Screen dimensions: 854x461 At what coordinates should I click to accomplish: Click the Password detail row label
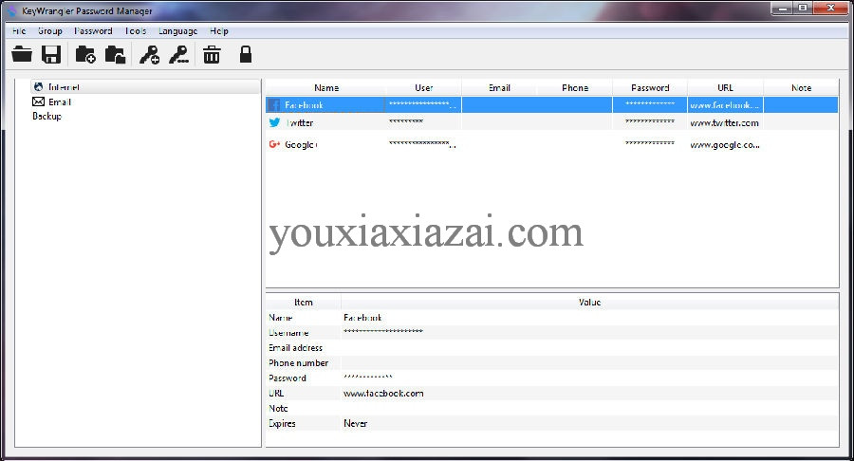(287, 378)
